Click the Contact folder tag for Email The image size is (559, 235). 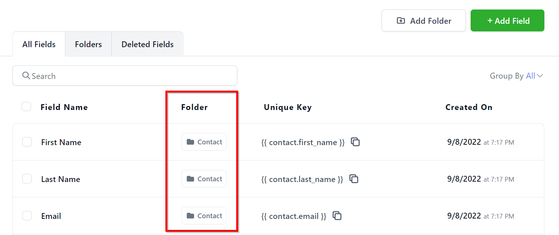(204, 216)
